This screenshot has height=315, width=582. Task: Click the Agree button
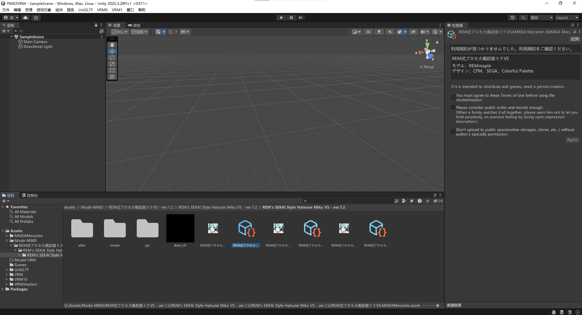572,140
